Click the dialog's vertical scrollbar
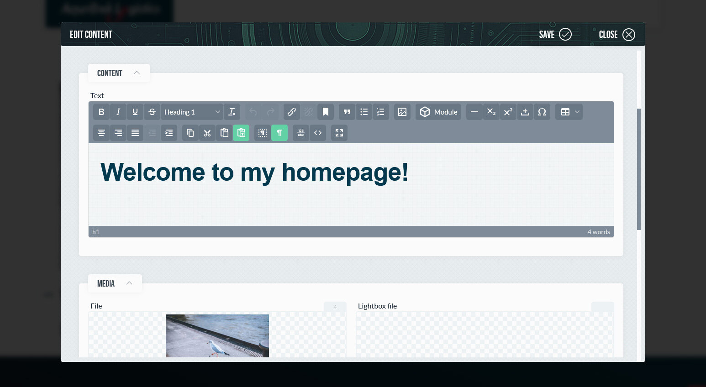The height and width of the screenshot is (387, 706). pos(639,169)
